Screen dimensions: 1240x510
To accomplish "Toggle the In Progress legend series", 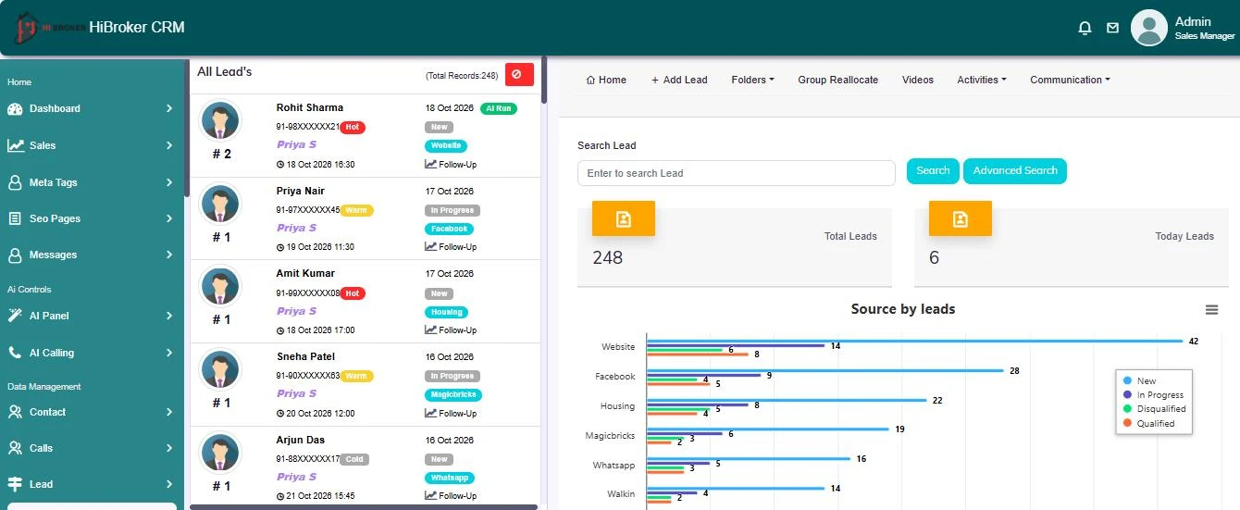I will pyautogui.click(x=1152, y=394).
